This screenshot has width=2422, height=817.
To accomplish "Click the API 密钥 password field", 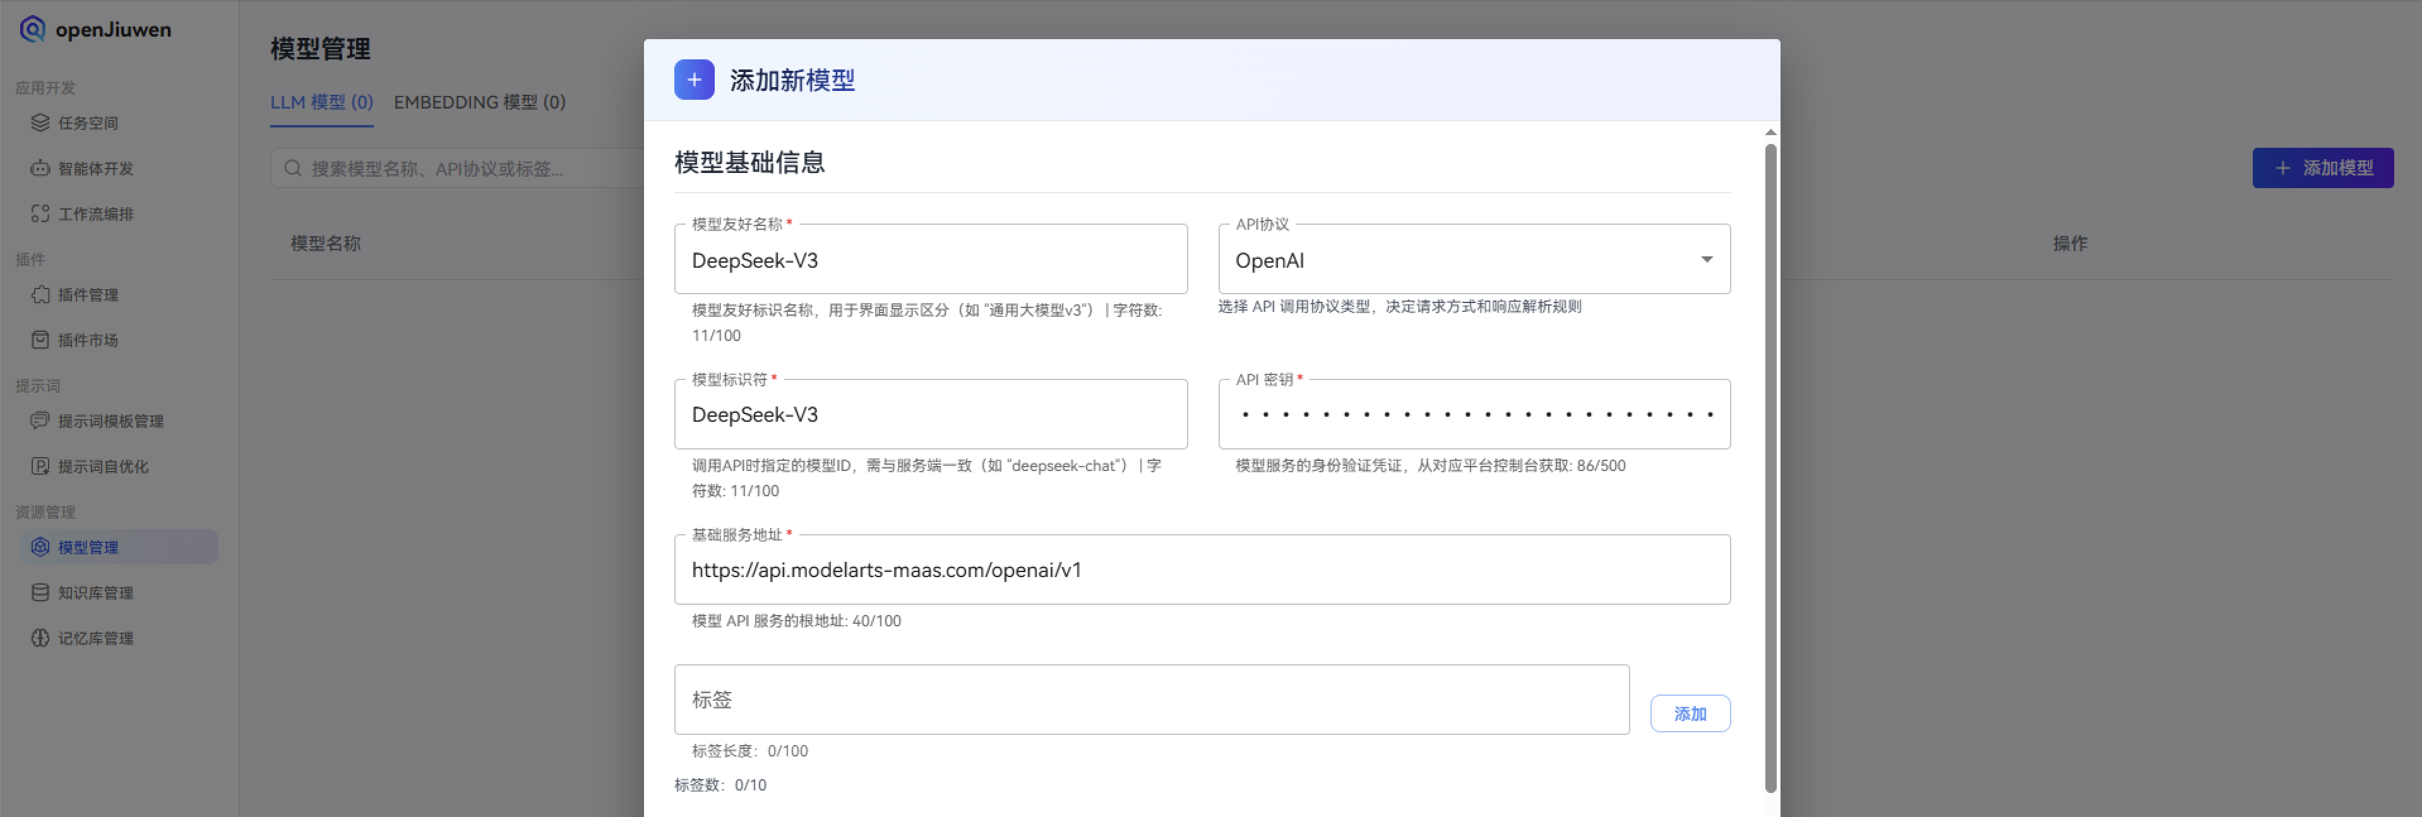I will [1473, 415].
